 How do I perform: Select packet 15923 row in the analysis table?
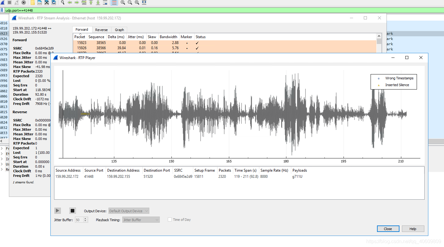(224, 43)
